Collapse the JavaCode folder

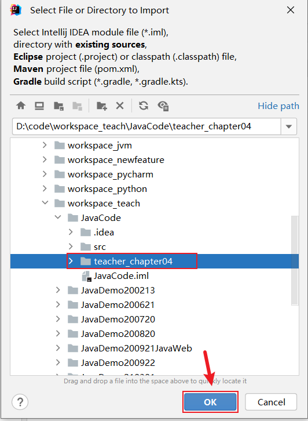tap(58, 217)
